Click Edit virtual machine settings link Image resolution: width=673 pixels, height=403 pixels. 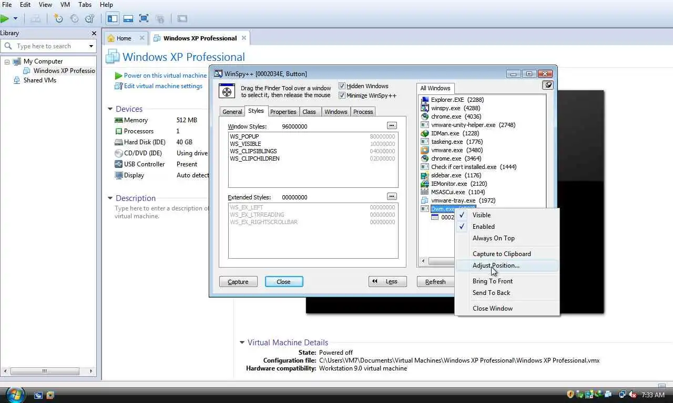point(163,86)
